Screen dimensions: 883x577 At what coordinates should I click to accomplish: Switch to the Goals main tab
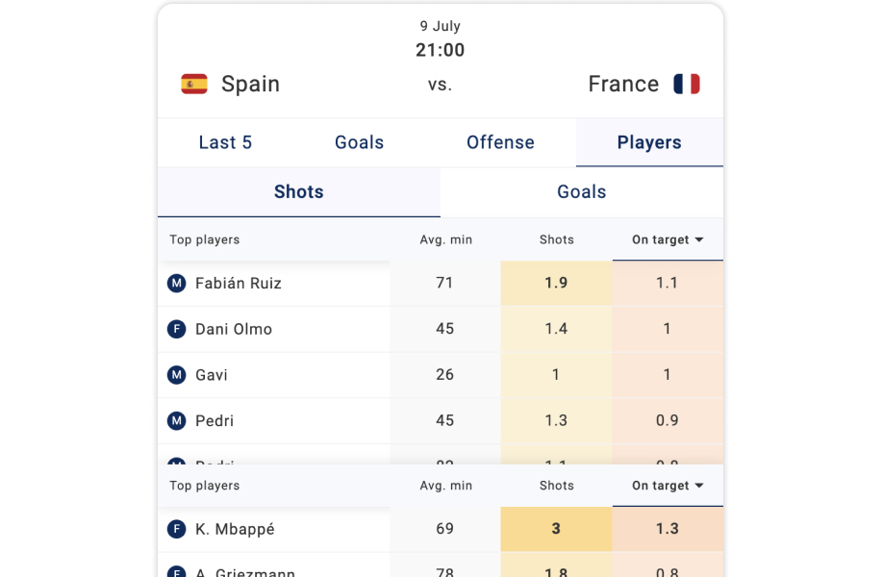tap(359, 142)
